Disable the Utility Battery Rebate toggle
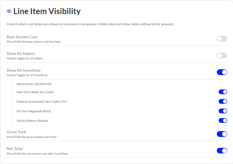 pyautogui.click(x=223, y=120)
